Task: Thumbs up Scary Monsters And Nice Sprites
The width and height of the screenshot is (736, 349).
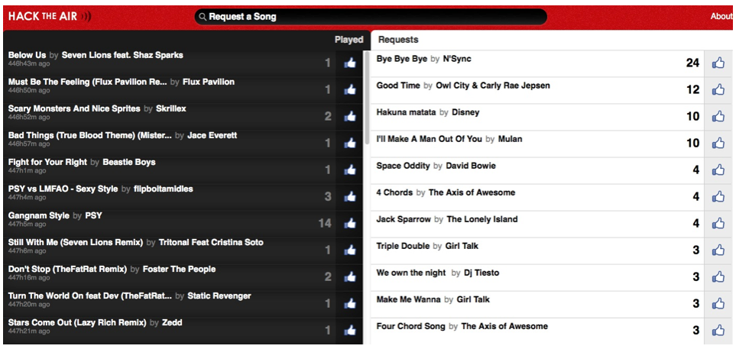Action: [x=350, y=116]
